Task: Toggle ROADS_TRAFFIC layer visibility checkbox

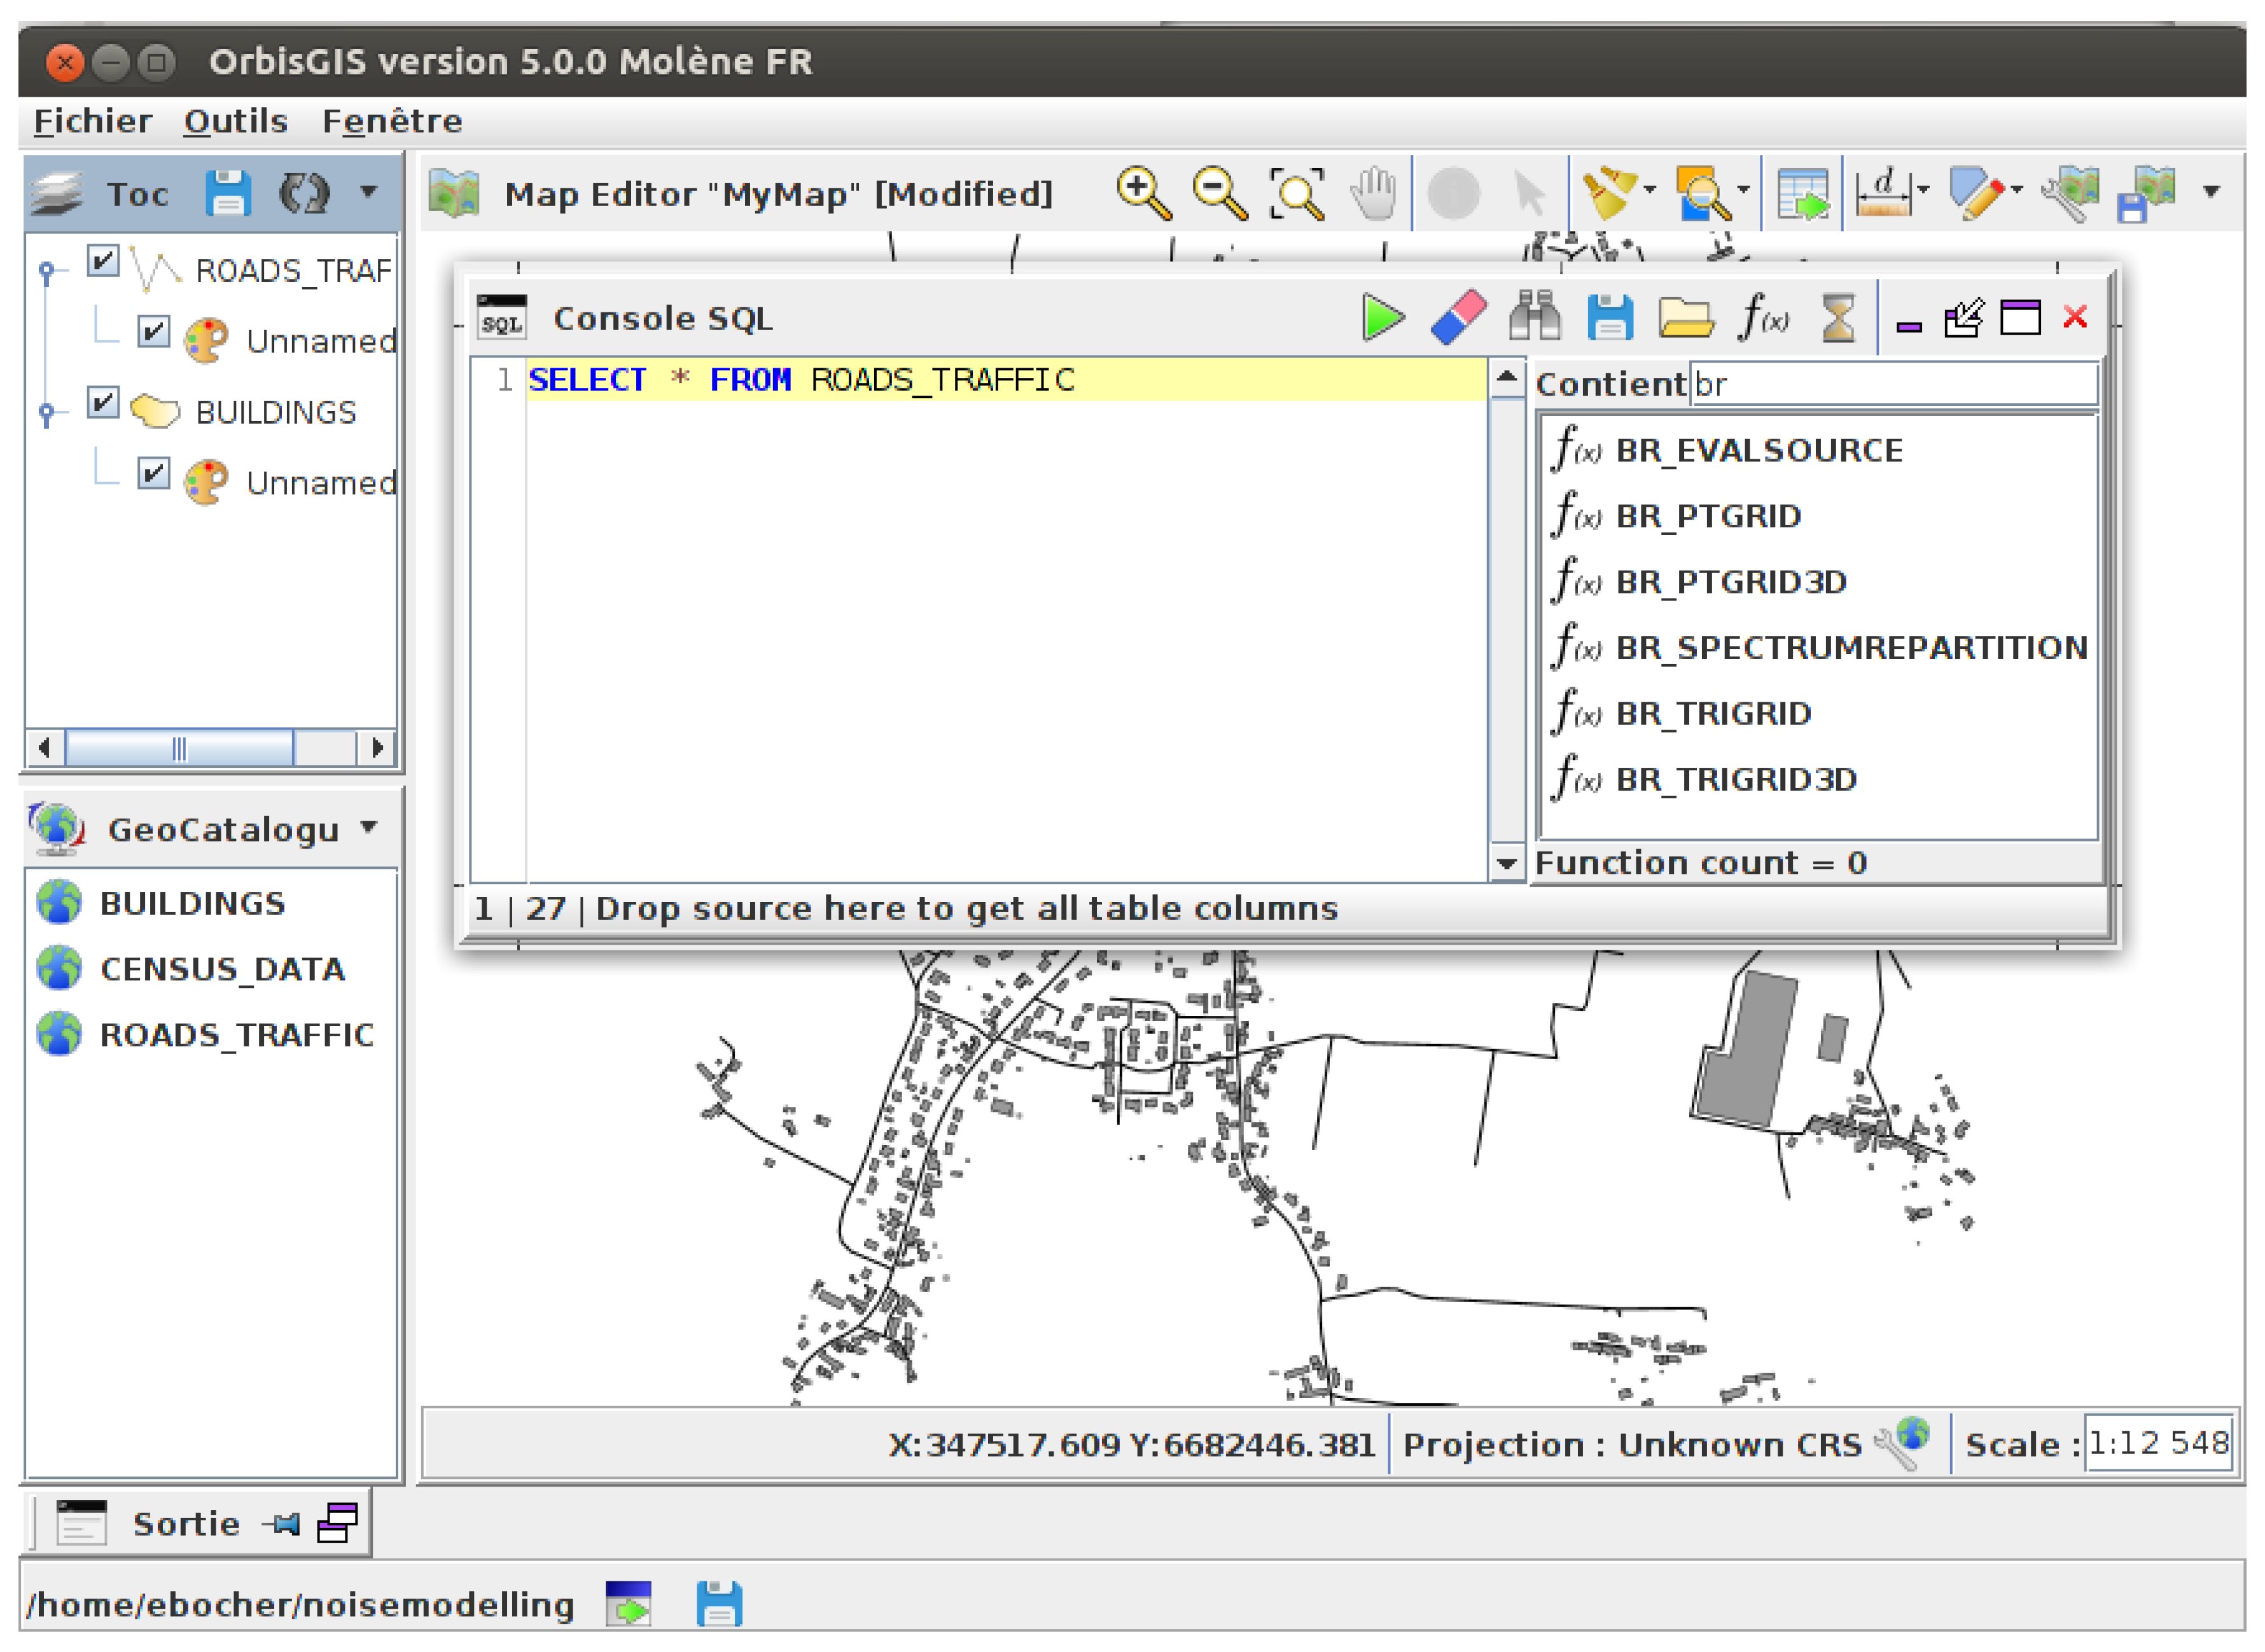Action: point(103,262)
